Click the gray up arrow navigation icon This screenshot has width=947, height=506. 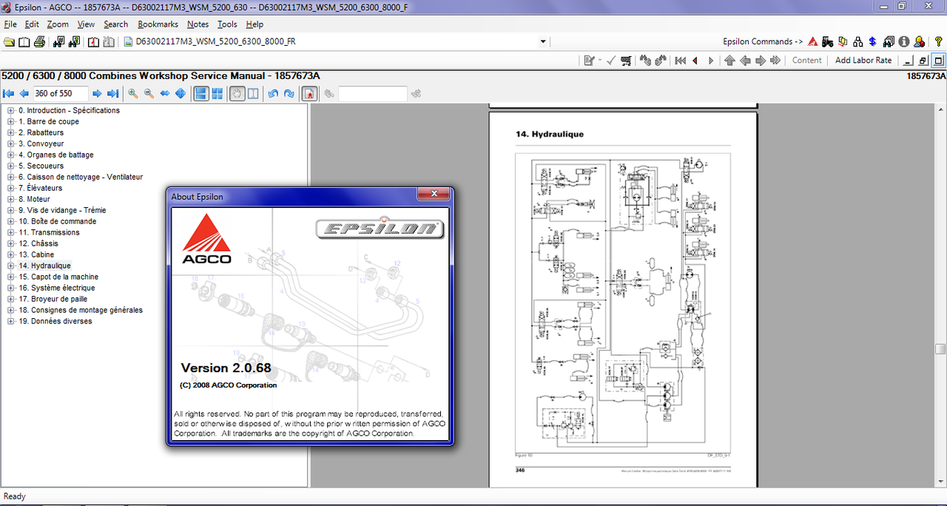pos(729,61)
